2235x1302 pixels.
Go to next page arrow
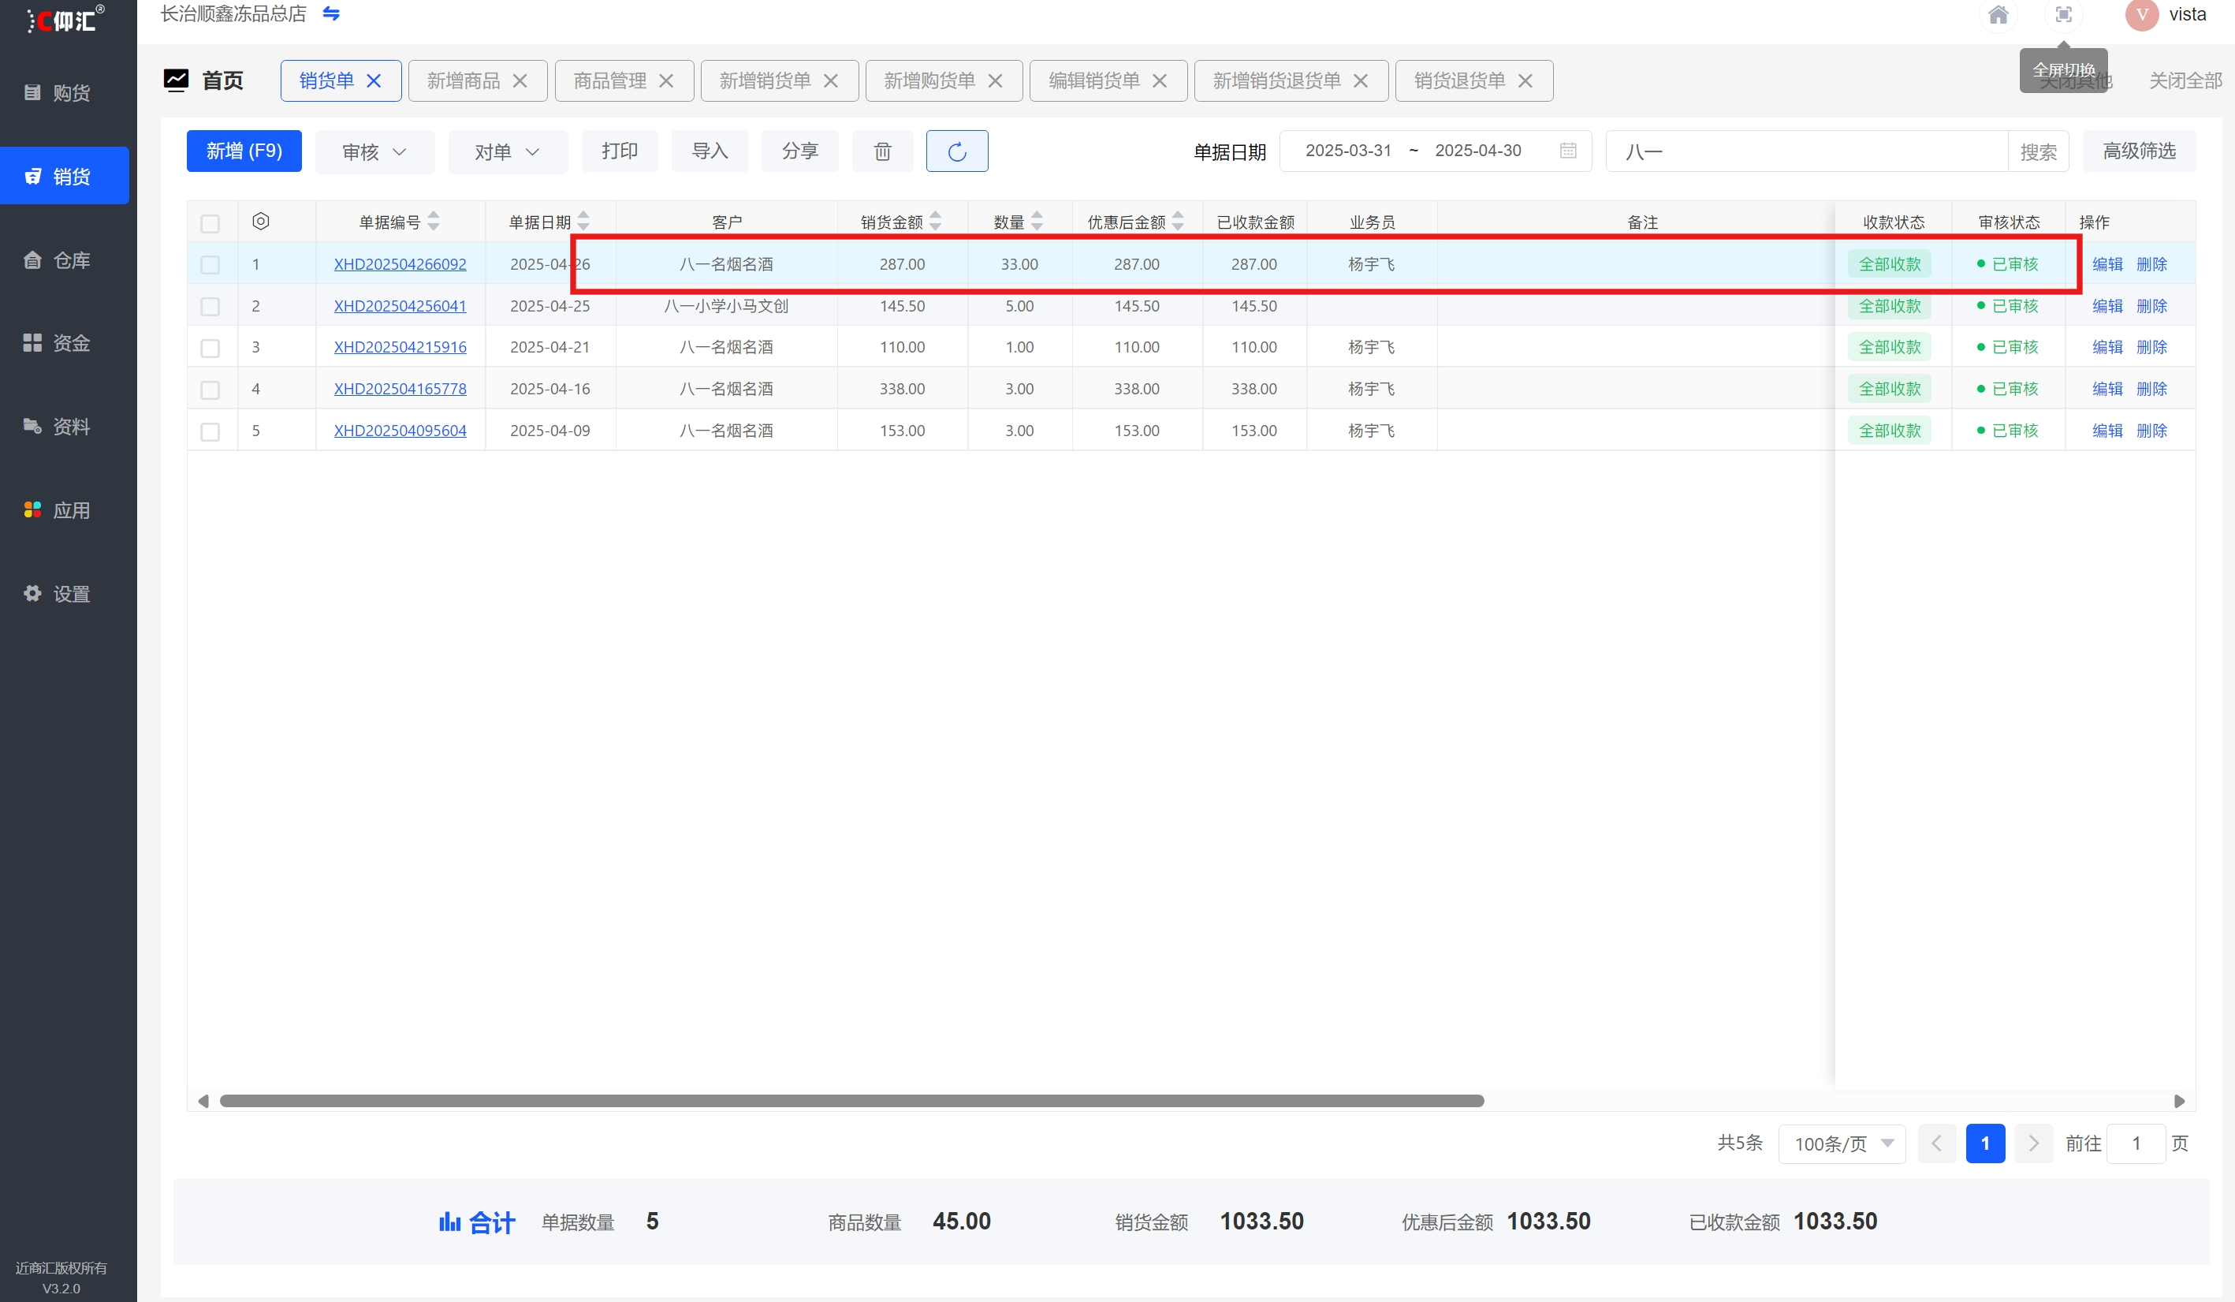click(2032, 1143)
